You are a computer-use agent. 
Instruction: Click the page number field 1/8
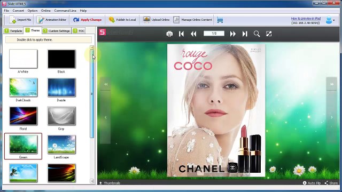click(214, 33)
